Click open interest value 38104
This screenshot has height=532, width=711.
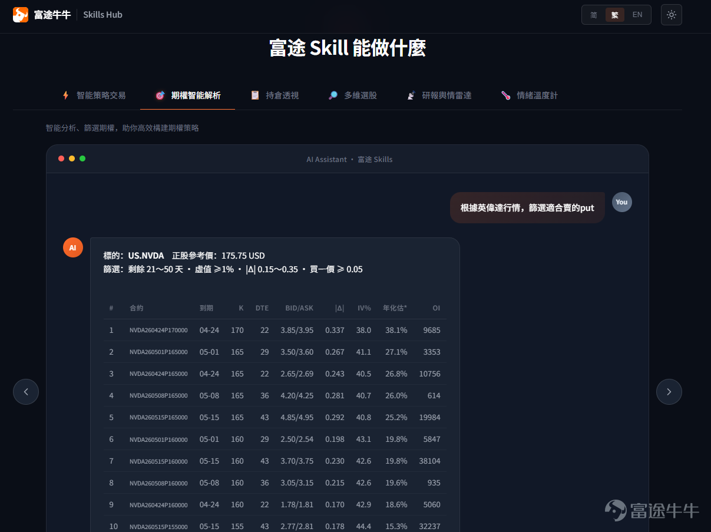[x=429, y=461]
